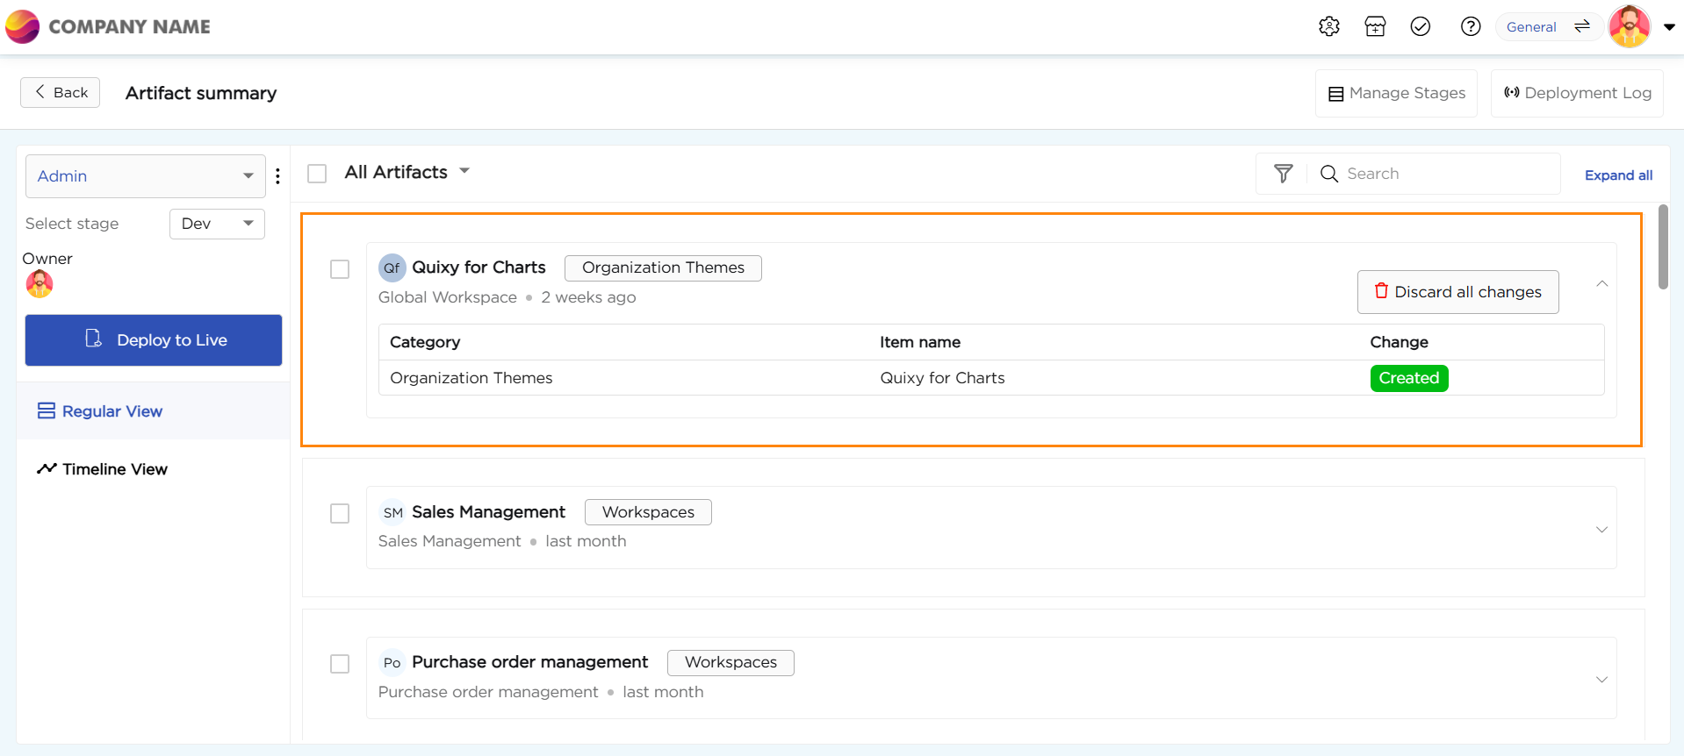Viewport: 1684px width, 756px height.
Task: Open the three-dot menu beside Admin
Action: (x=277, y=176)
